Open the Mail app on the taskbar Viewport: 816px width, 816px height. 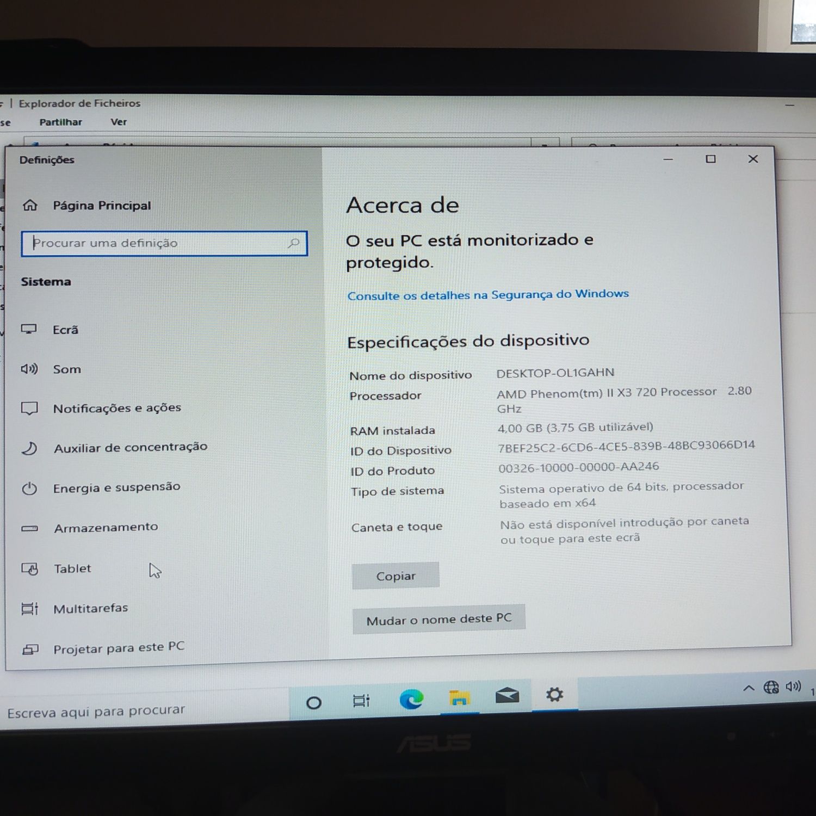507,695
